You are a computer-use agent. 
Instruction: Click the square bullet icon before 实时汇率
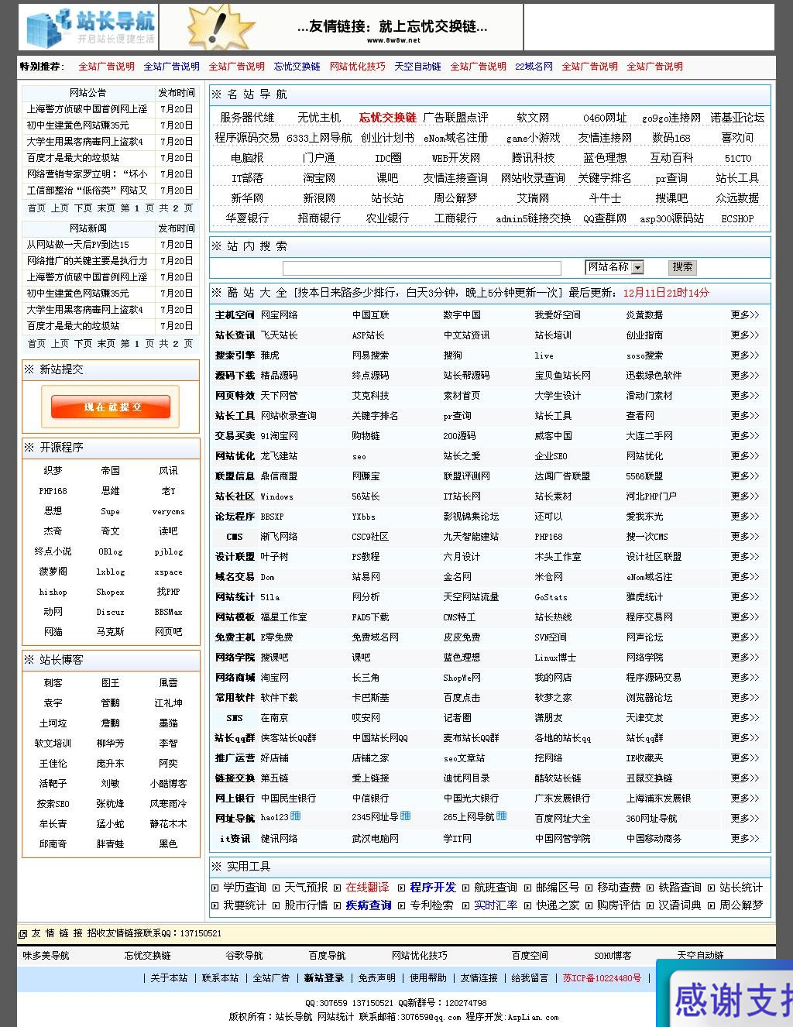(x=466, y=905)
